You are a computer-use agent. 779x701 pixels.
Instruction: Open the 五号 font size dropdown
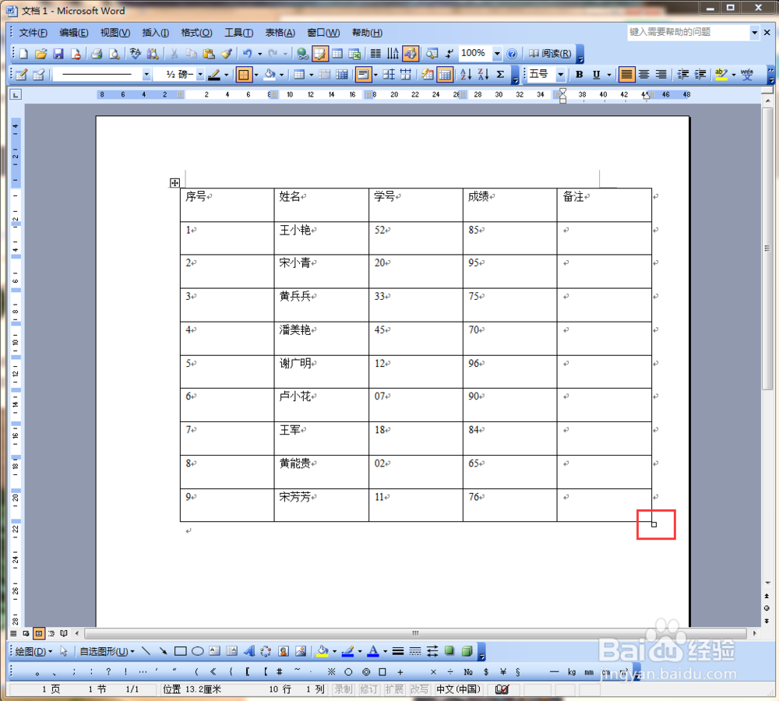coord(562,74)
